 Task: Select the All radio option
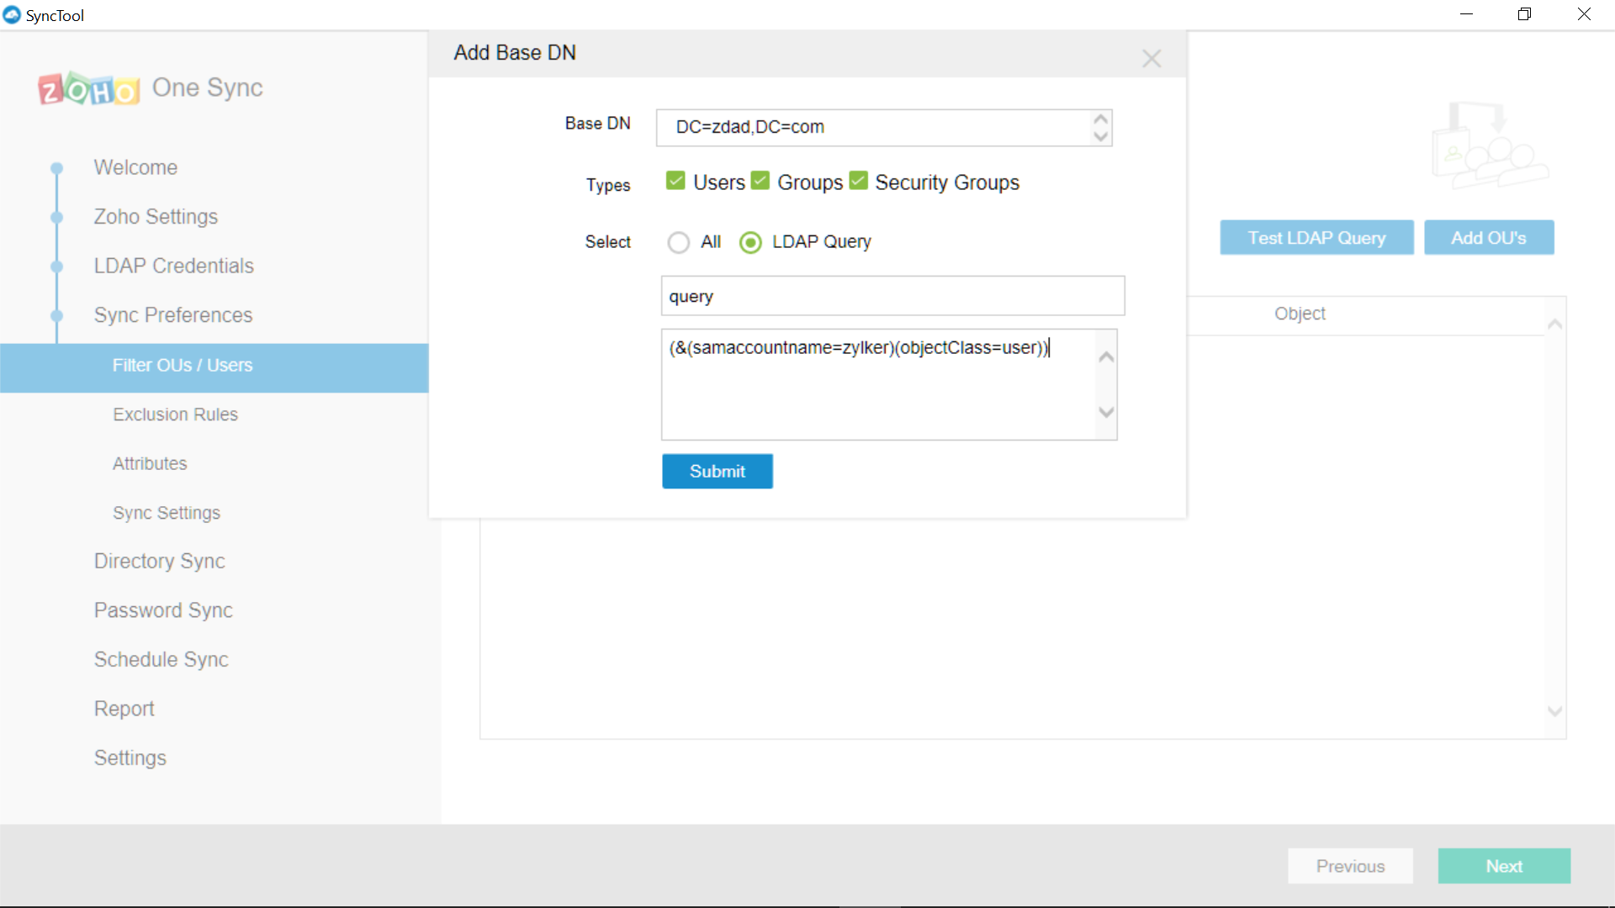coord(679,243)
